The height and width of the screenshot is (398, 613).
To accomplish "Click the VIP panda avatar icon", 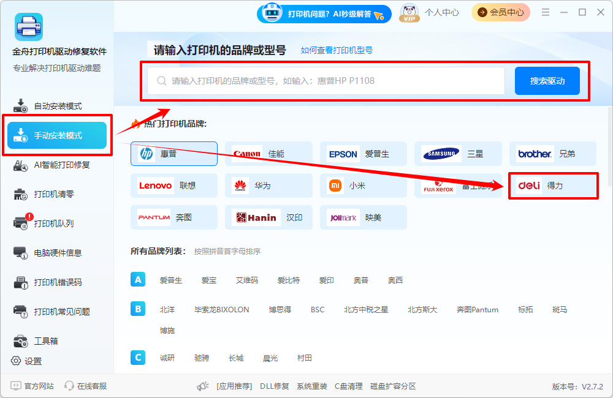I will click(x=409, y=13).
